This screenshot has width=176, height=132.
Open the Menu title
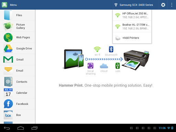pos(13,5)
